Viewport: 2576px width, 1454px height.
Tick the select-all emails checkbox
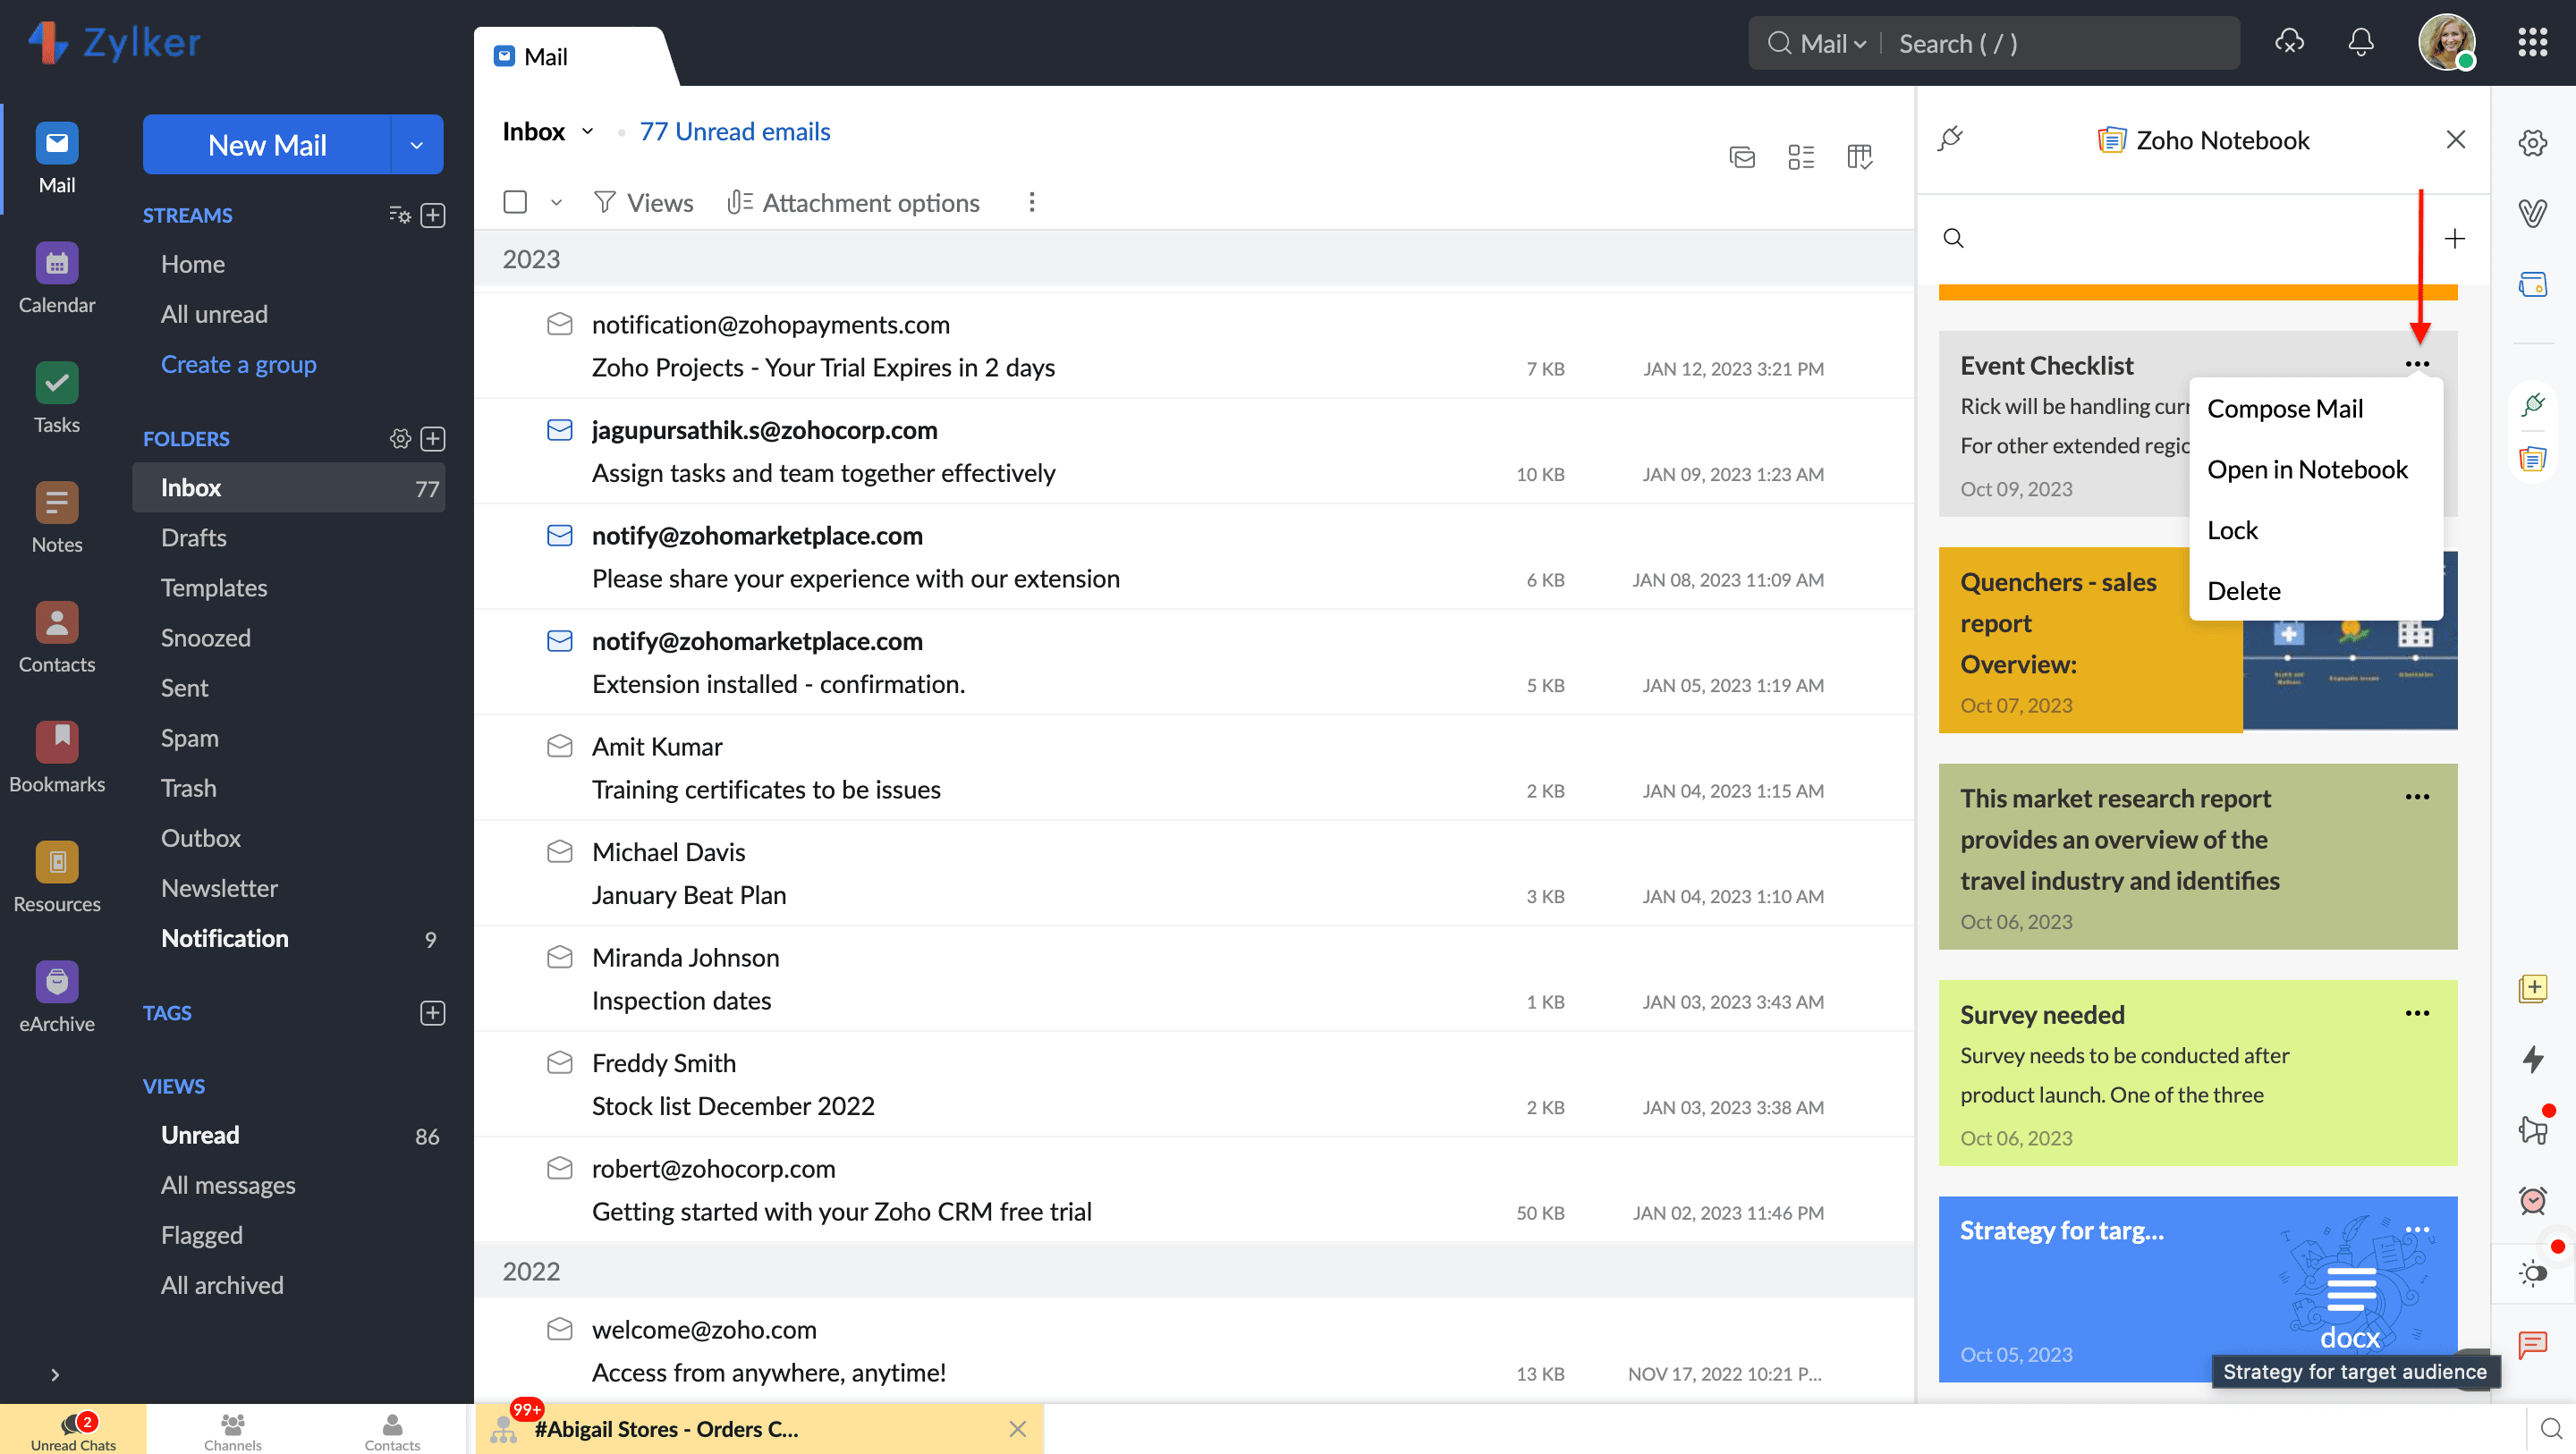pos(515,202)
